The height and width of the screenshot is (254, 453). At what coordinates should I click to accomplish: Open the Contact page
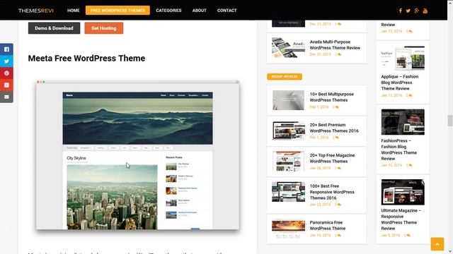[226, 11]
